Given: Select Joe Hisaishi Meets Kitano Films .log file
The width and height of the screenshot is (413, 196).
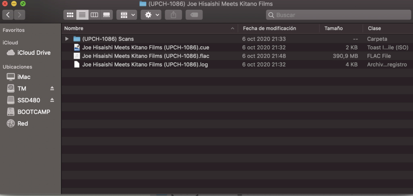Looking at the screenshot, I should [x=145, y=64].
